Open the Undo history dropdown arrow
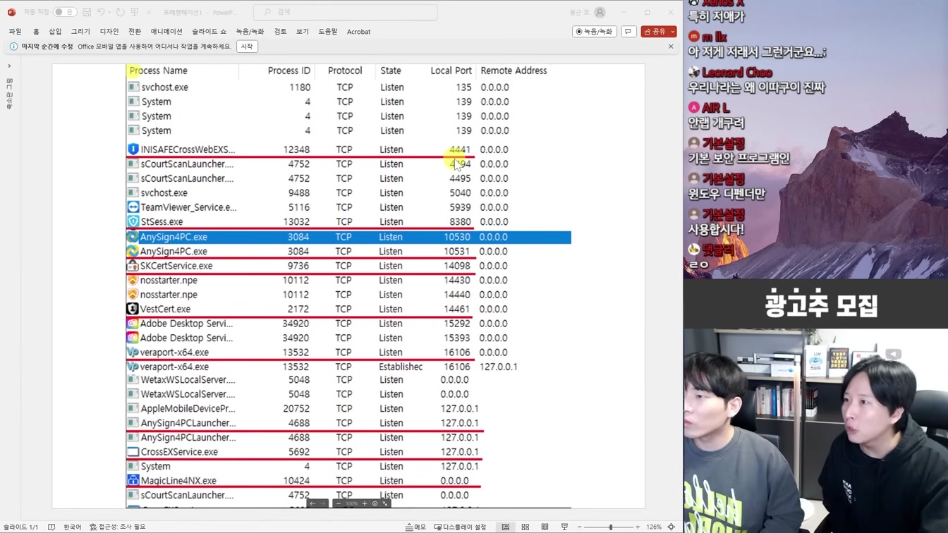The image size is (948, 533). pyautogui.click(x=110, y=12)
